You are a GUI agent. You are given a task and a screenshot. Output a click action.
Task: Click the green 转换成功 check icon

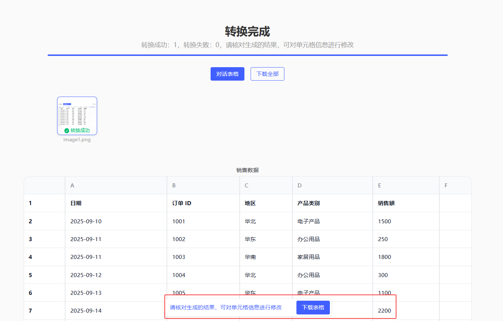tap(67, 131)
